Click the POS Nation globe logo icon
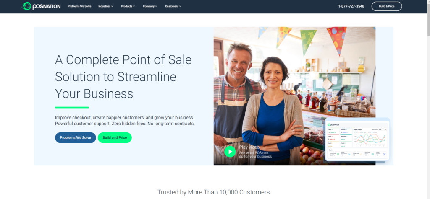 (x=26, y=6)
